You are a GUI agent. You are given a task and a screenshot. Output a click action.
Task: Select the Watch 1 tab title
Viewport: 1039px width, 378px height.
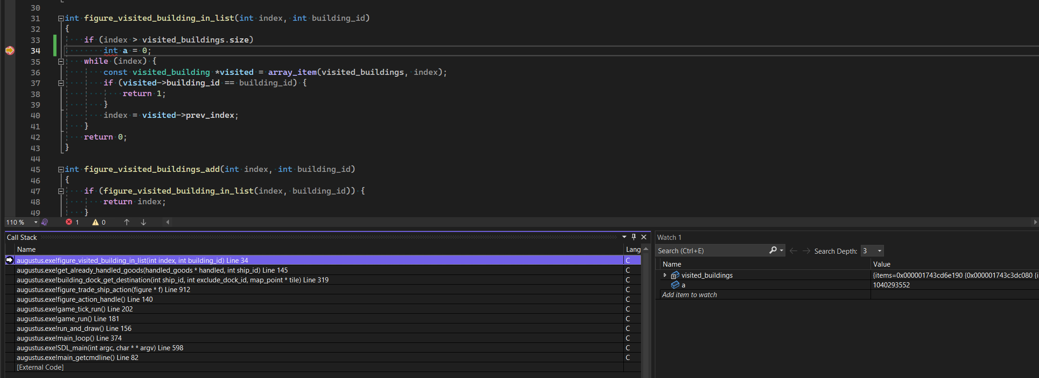(669, 238)
